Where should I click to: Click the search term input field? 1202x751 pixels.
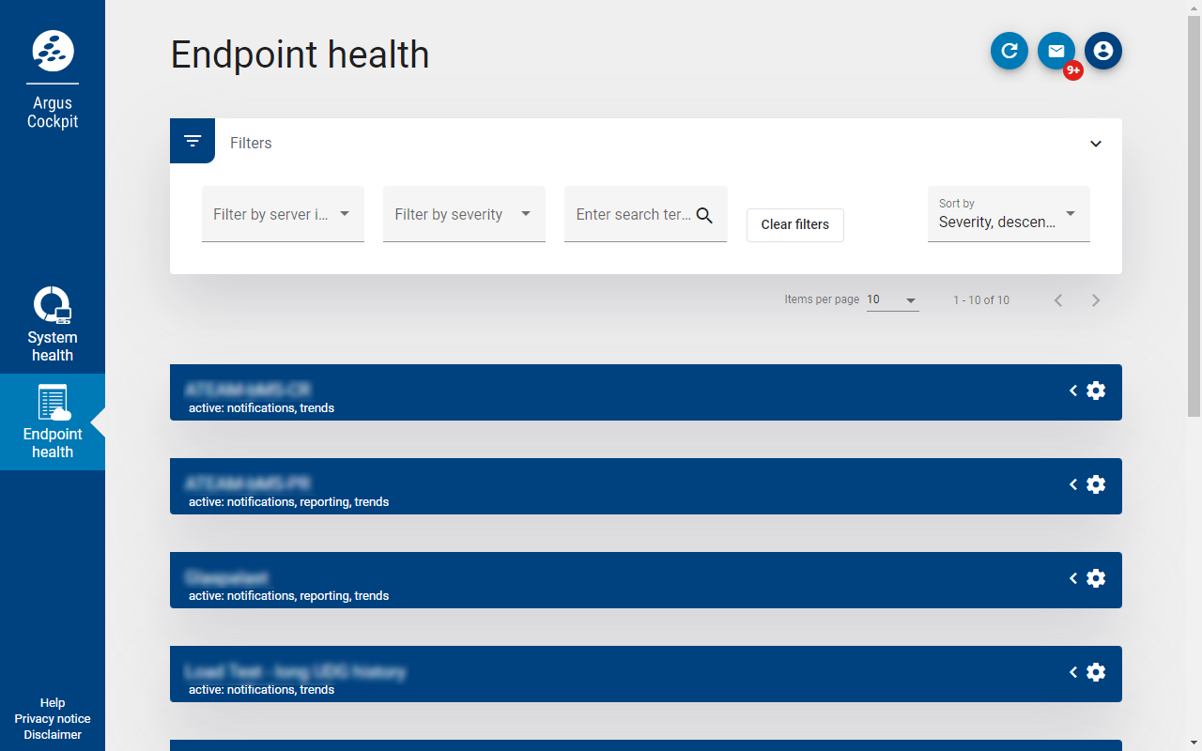[633, 215]
